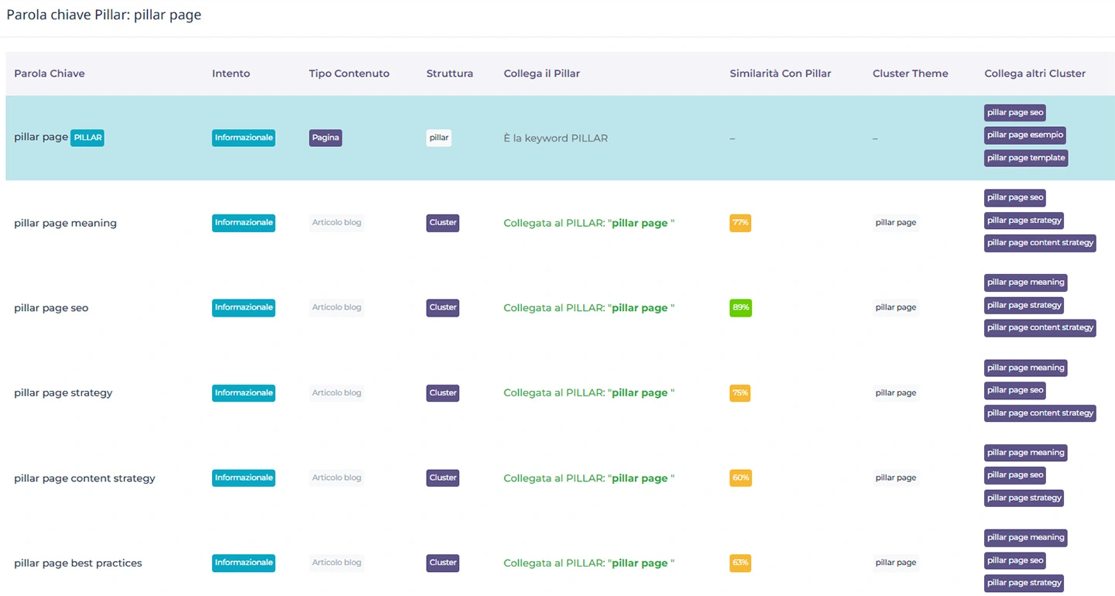Click 'Articolo blog' in pillar page seo row
Viewport: 1115px width, 596px height.
click(x=337, y=308)
